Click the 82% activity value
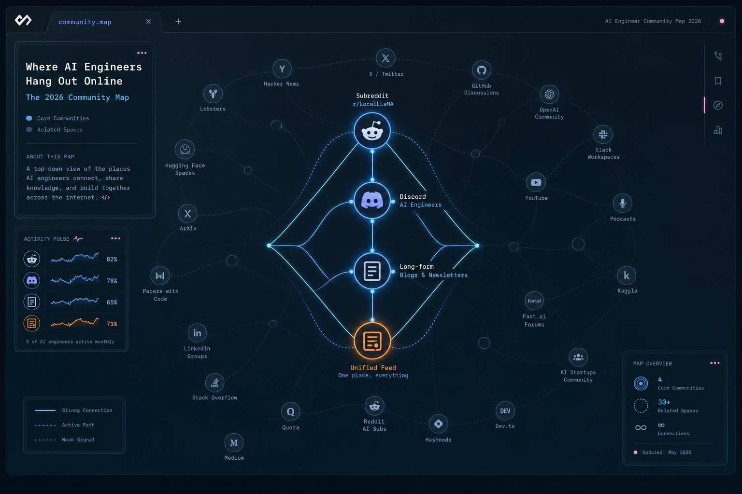Screen dimensions: 742x494 [x=112, y=259]
